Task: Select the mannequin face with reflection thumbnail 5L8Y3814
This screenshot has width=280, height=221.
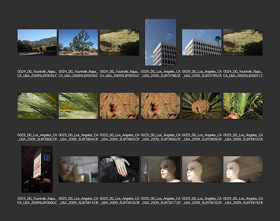Action: pos(78,169)
